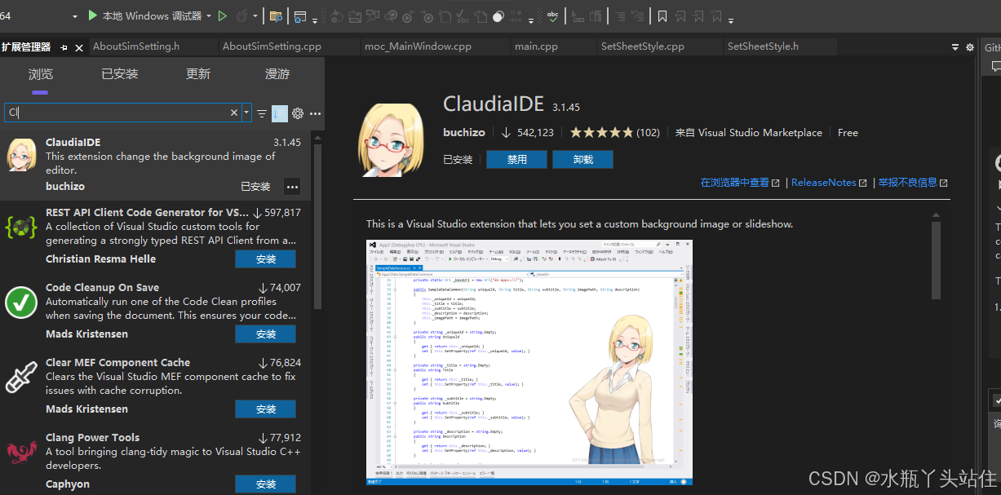Screen dimensions: 1001x495
Task: Click the 禁用 button for ClaudiaIDE
Action: (x=517, y=160)
